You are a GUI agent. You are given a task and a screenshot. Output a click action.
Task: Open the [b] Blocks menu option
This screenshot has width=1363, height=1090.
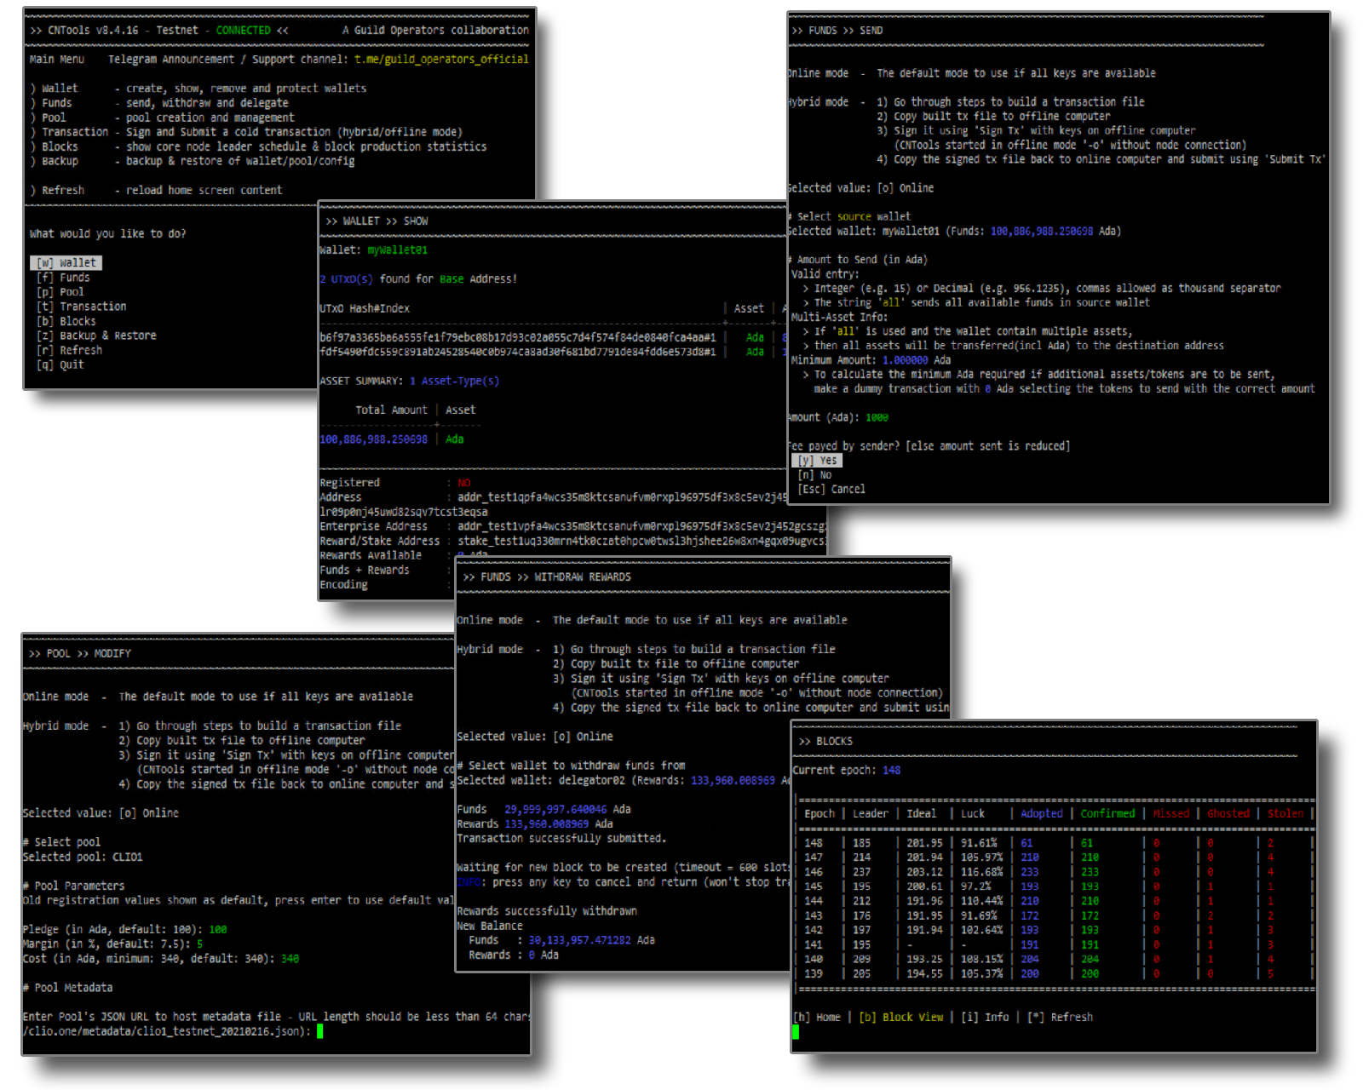[x=66, y=321]
